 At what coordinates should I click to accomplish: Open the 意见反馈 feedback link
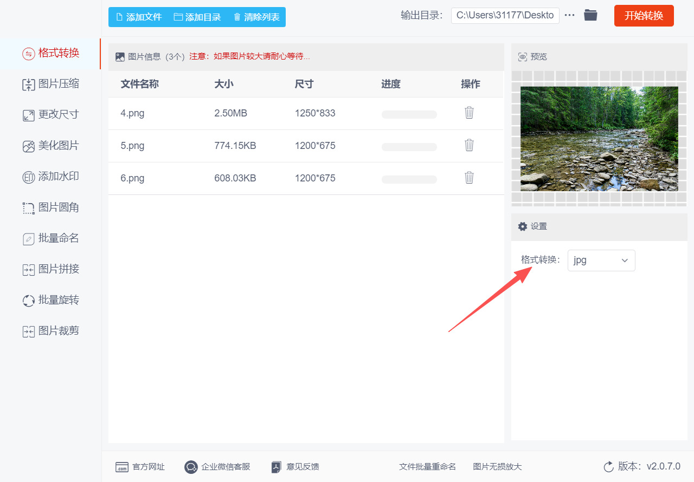pos(295,467)
